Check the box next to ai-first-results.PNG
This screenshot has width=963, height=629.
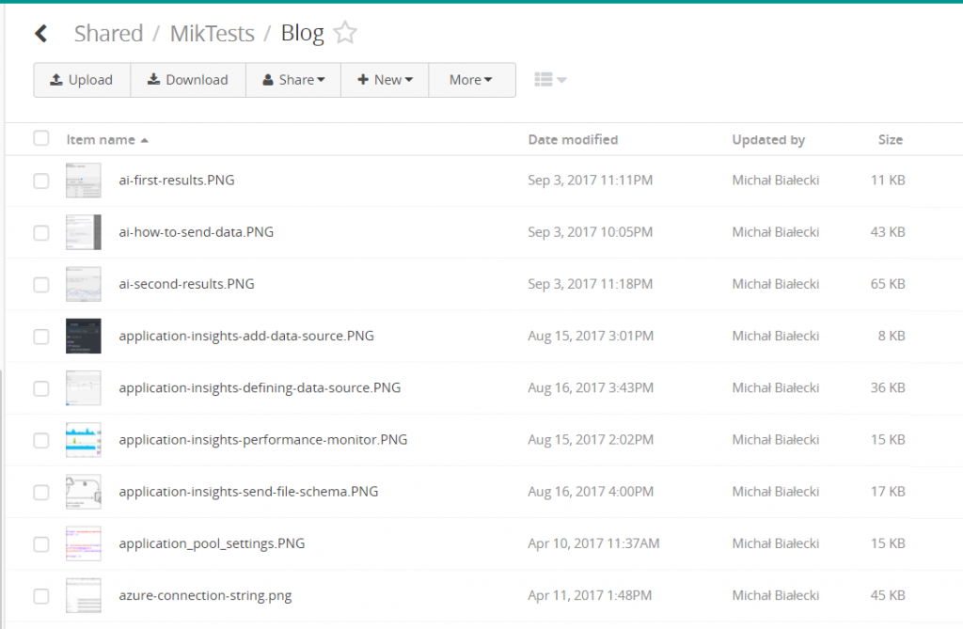click(41, 180)
